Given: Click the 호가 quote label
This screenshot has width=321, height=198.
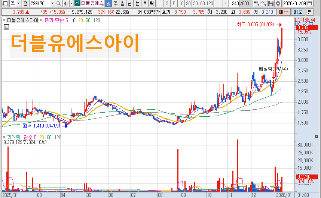Looking at the screenshot, I should 166,12.
